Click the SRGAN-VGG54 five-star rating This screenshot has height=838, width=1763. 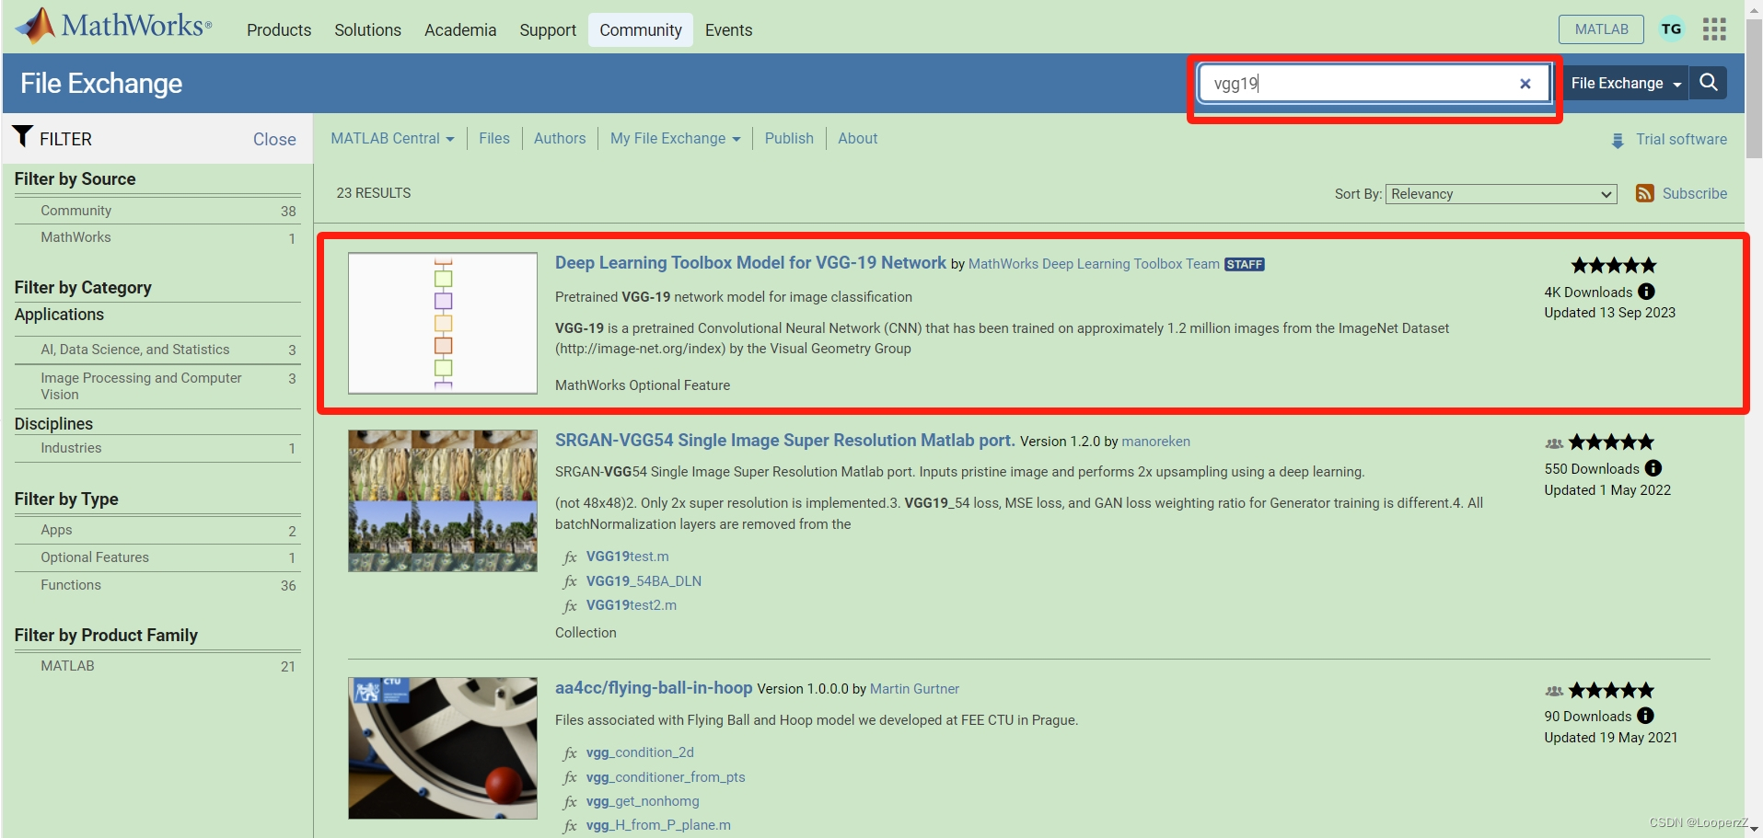[x=1611, y=442]
